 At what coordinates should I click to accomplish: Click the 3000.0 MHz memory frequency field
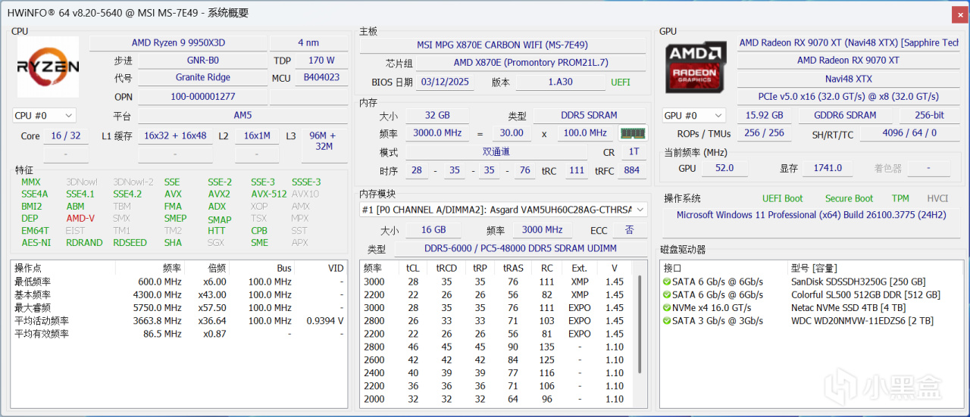(437, 133)
